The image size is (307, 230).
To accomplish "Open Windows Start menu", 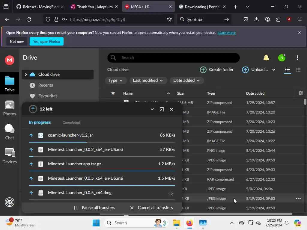I will (x=96, y=223).
